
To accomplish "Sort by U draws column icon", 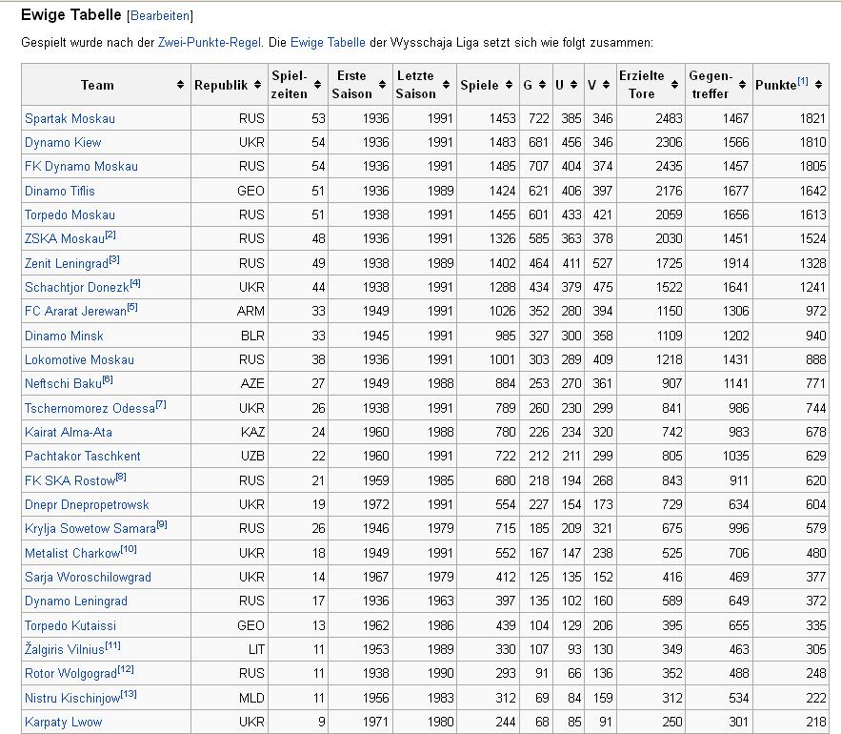I will 574,85.
